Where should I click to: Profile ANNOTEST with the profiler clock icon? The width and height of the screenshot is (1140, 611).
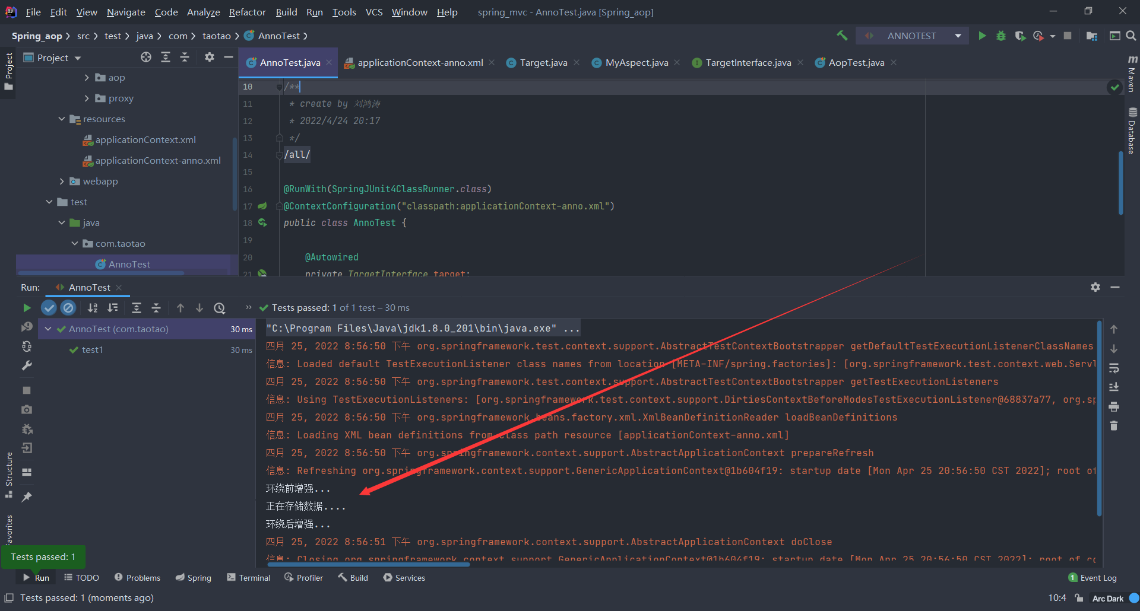coord(1038,36)
